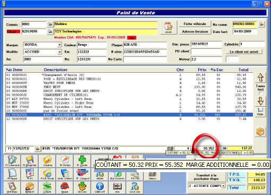This screenshot has height=195, width=271.
Task: Click the empty No Carte field
Action: pyautogui.click(x=145, y=59)
